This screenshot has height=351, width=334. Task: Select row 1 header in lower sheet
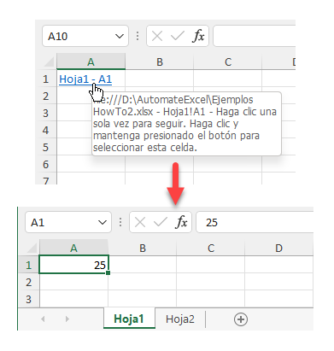(28, 265)
